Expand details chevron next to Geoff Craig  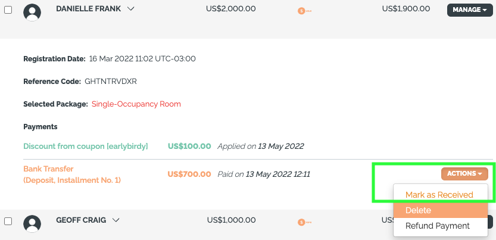(x=116, y=220)
